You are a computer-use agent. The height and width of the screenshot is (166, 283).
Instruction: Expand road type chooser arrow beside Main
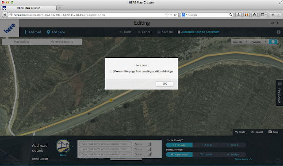pyautogui.click(x=73, y=147)
